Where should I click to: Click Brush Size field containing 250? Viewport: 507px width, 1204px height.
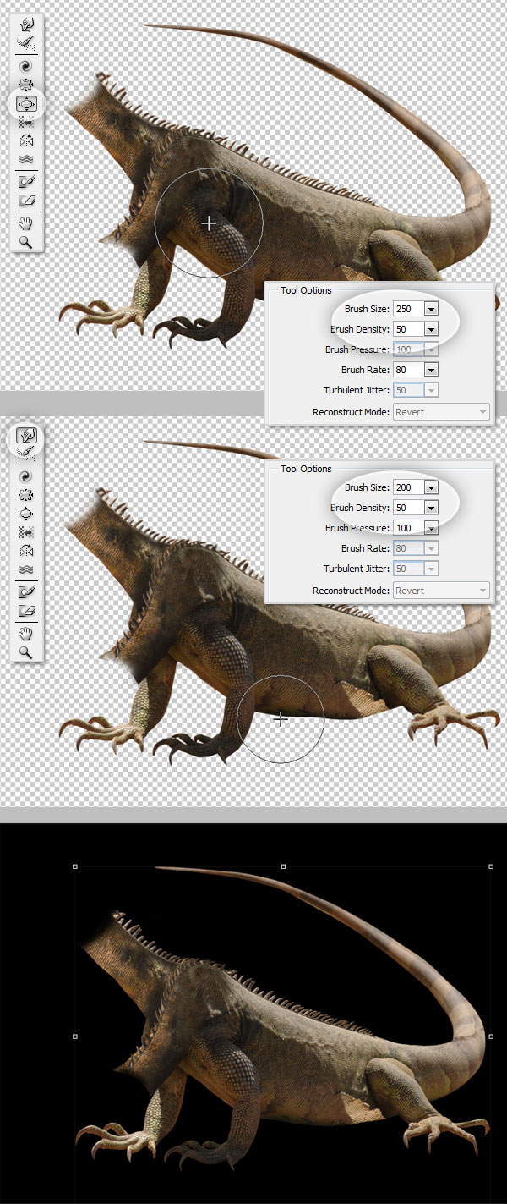click(408, 309)
